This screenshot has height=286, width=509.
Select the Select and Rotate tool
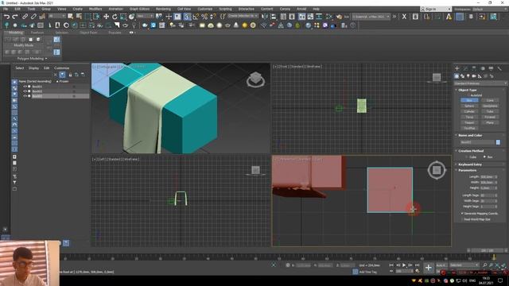pyautogui.click(x=115, y=17)
